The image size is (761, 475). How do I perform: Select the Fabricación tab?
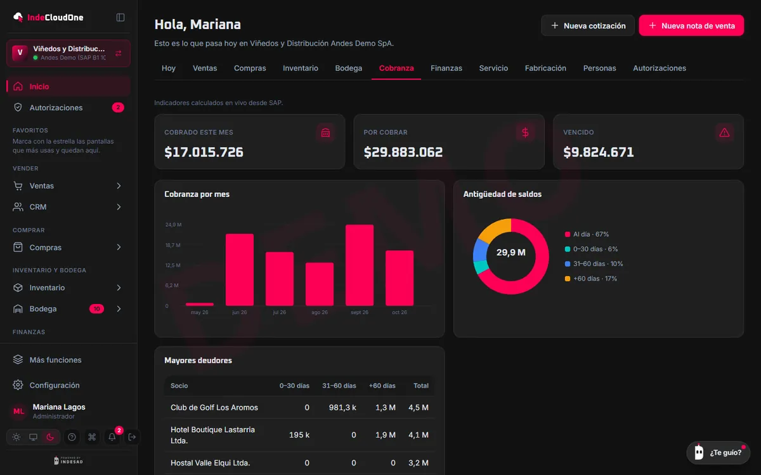(545, 68)
